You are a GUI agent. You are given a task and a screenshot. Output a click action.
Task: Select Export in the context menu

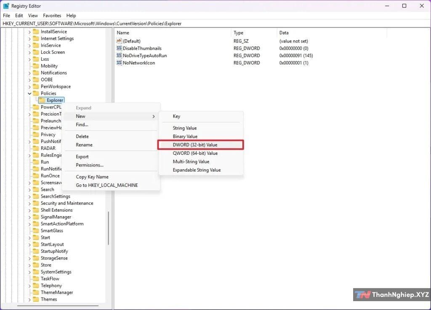coord(111,157)
